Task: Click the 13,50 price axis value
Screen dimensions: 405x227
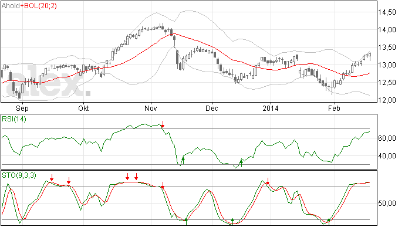Action: pyautogui.click(x=387, y=48)
